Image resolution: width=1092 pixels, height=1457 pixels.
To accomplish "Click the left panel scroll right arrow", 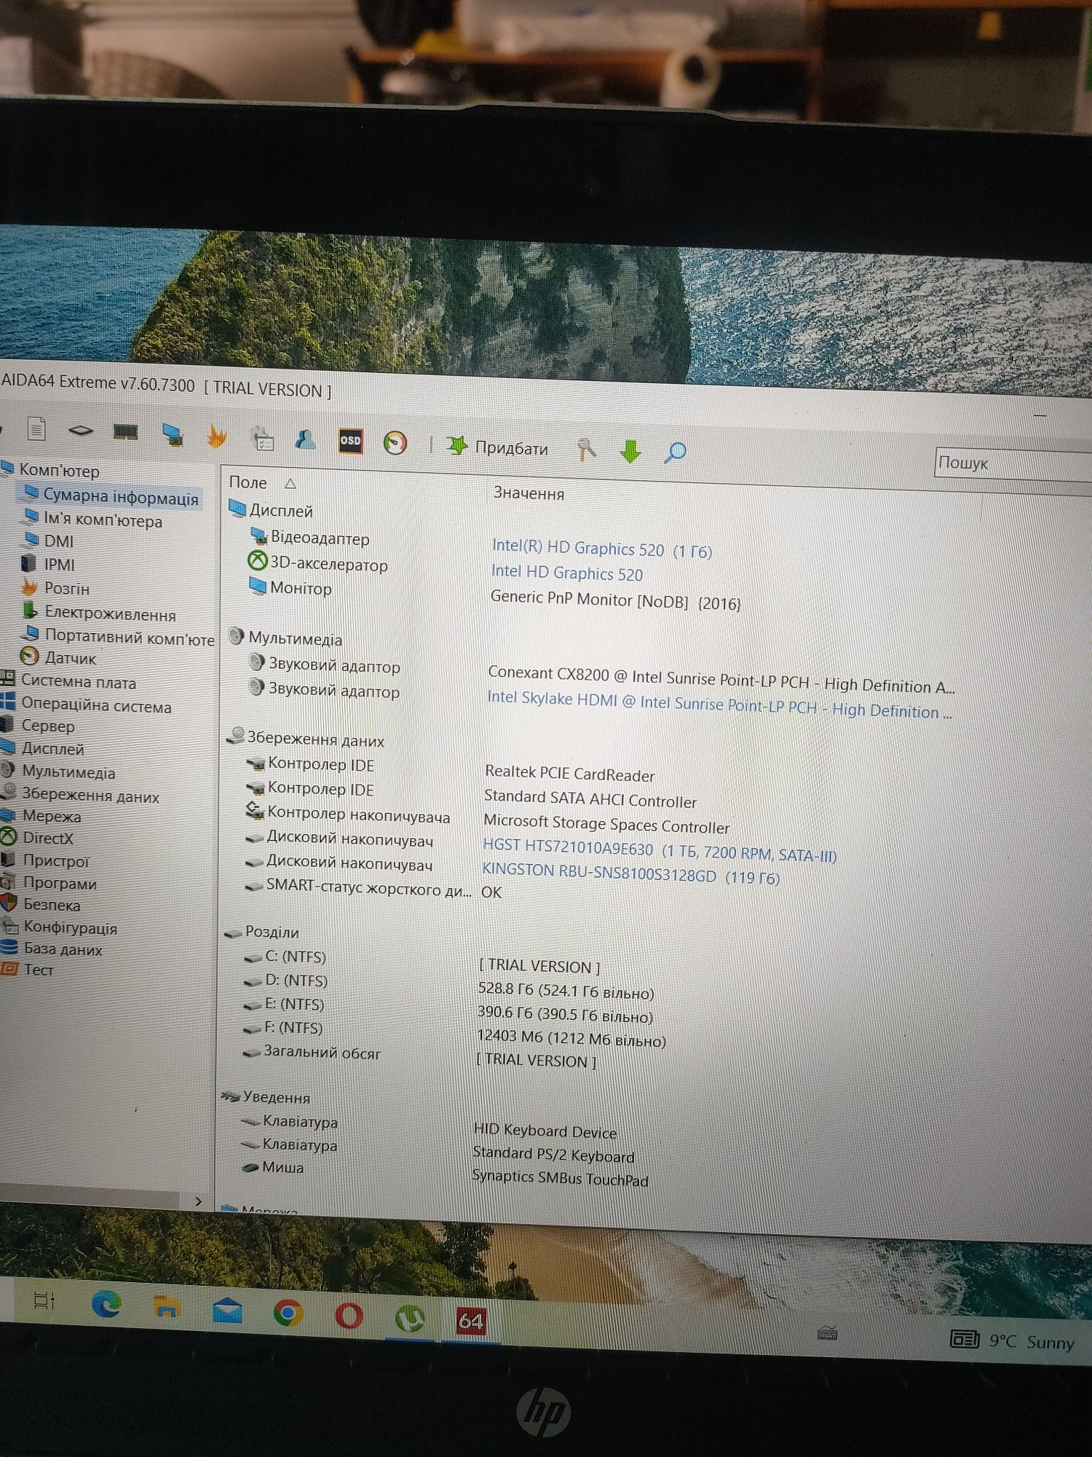I will pos(198,1201).
